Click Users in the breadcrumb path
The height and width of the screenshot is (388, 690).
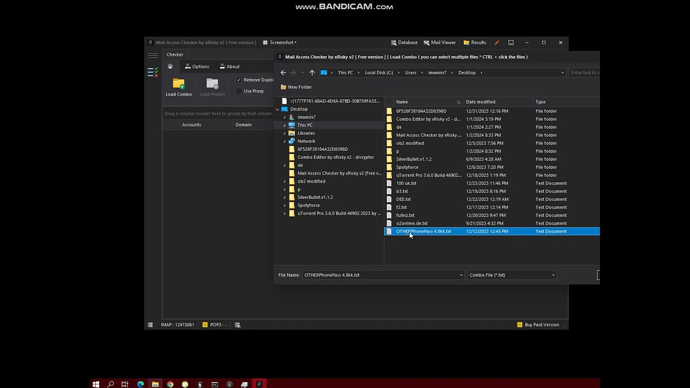click(411, 73)
